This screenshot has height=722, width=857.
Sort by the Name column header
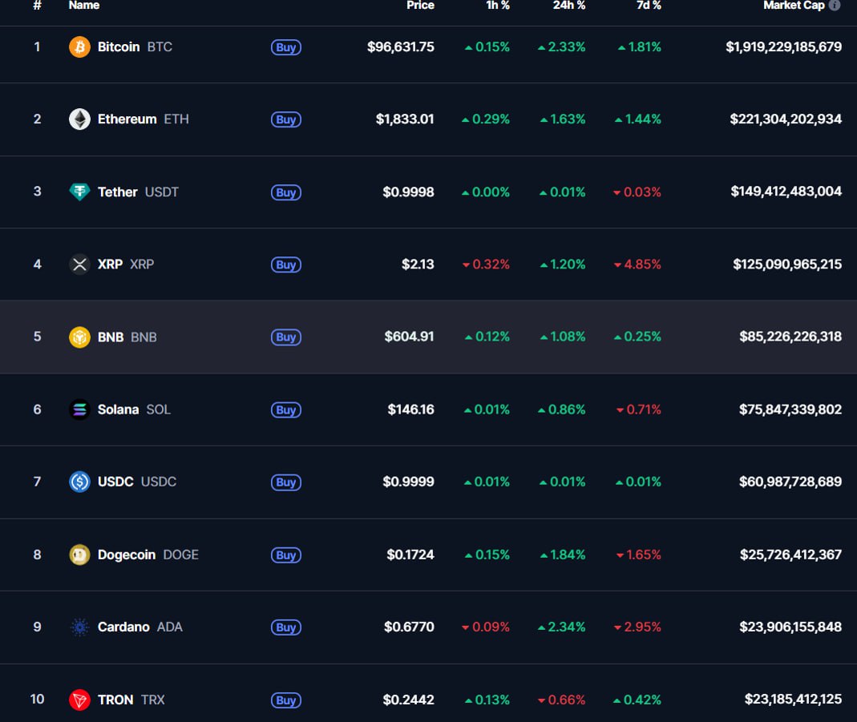click(84, 6)
